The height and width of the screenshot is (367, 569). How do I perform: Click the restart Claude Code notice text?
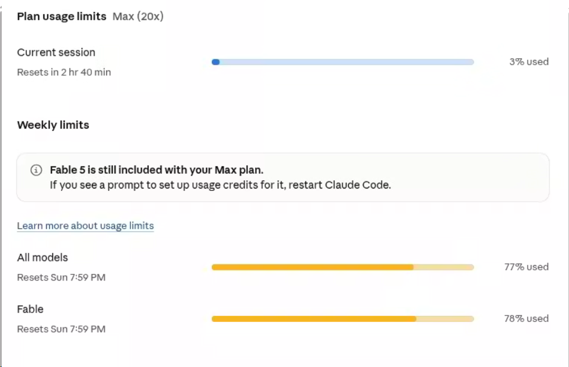click(x=220, y=185)
